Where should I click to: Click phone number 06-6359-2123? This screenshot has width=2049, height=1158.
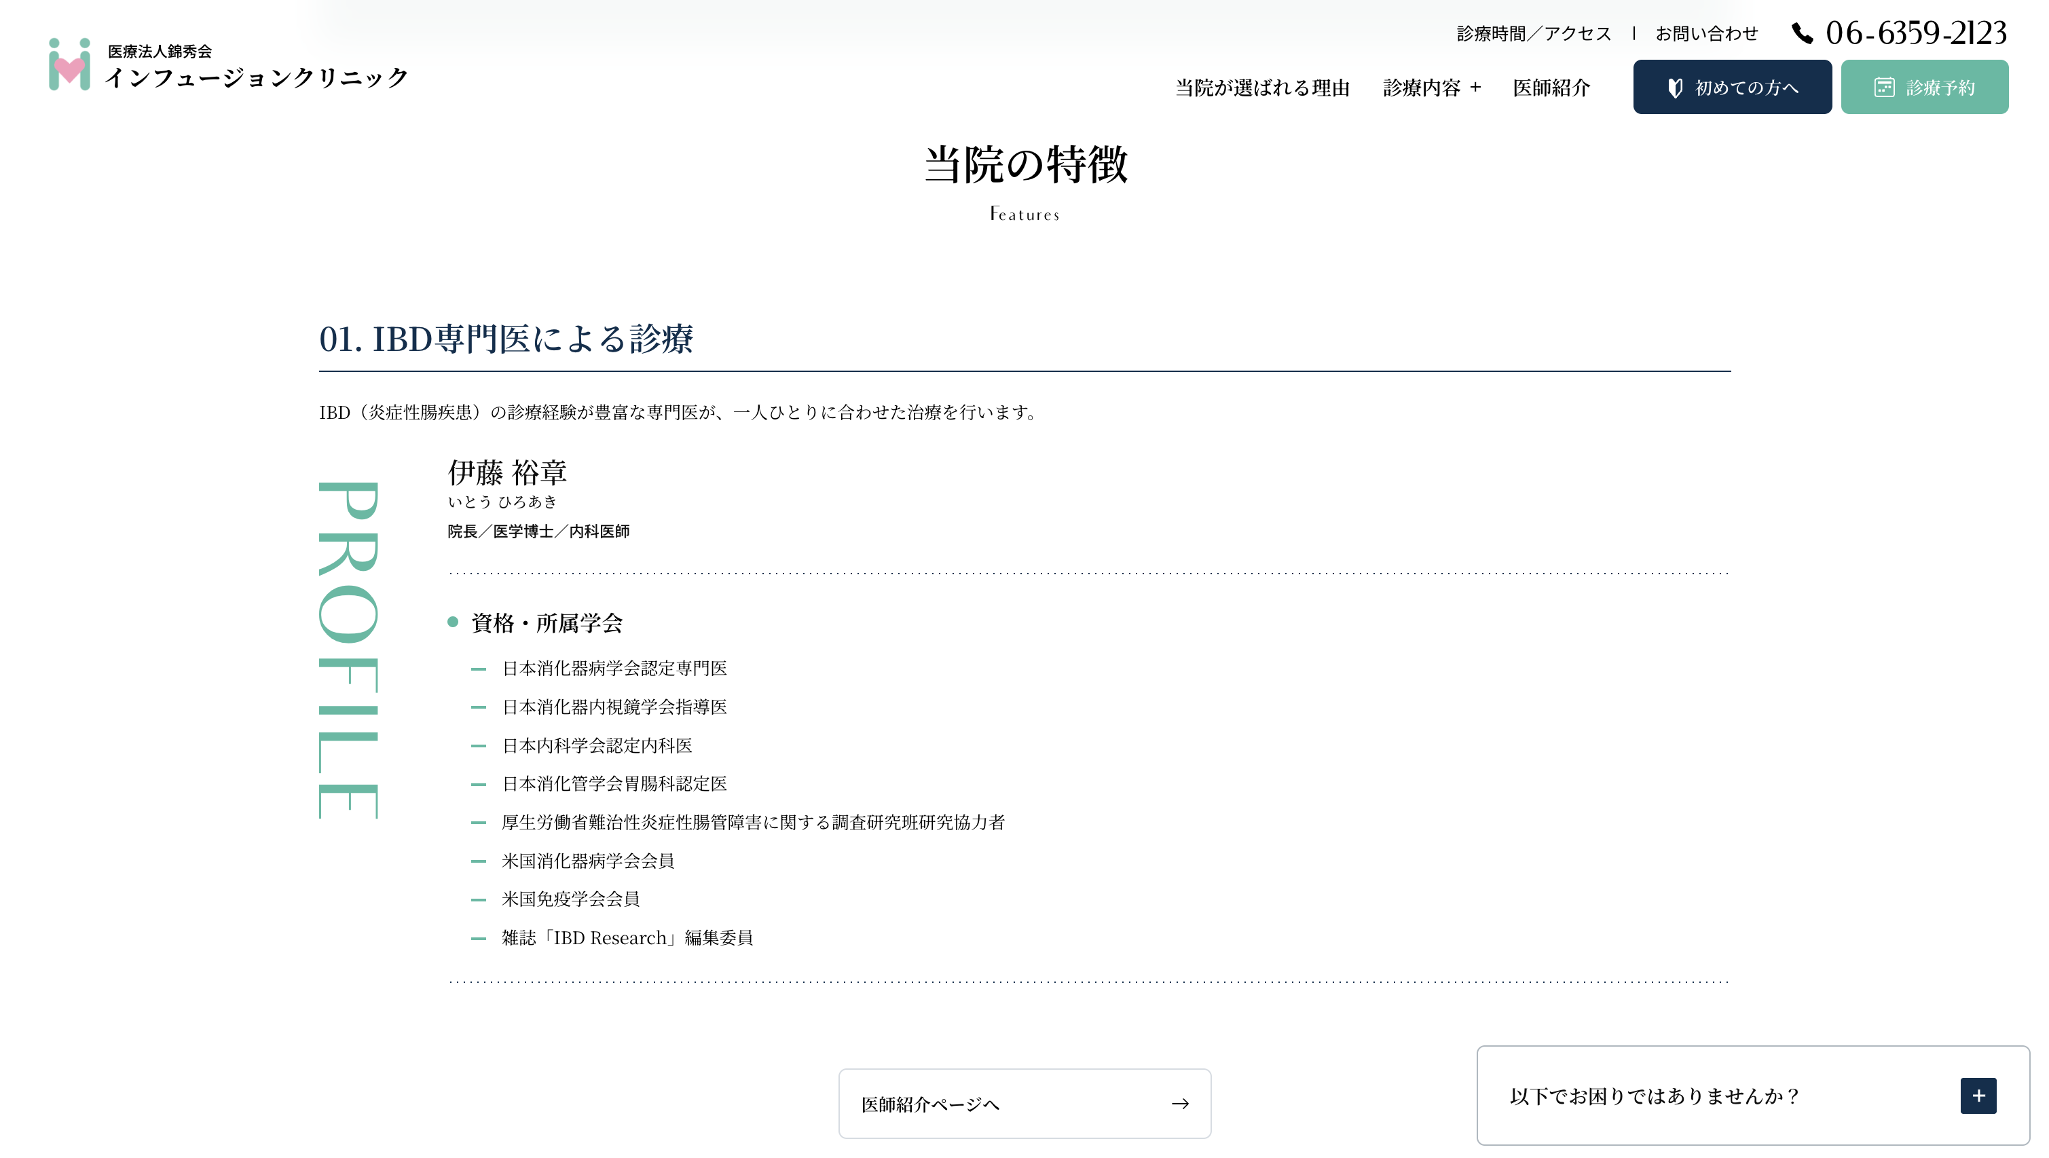(x=1915, y=33)
